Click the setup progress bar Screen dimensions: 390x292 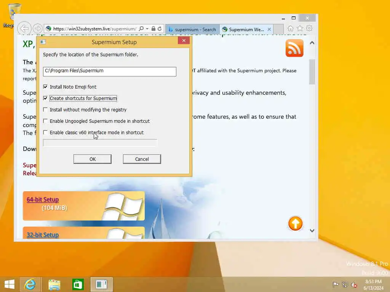point(100,143)
